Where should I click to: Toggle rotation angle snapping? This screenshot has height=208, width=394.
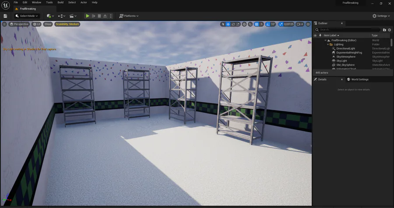[x=267, y=24]
